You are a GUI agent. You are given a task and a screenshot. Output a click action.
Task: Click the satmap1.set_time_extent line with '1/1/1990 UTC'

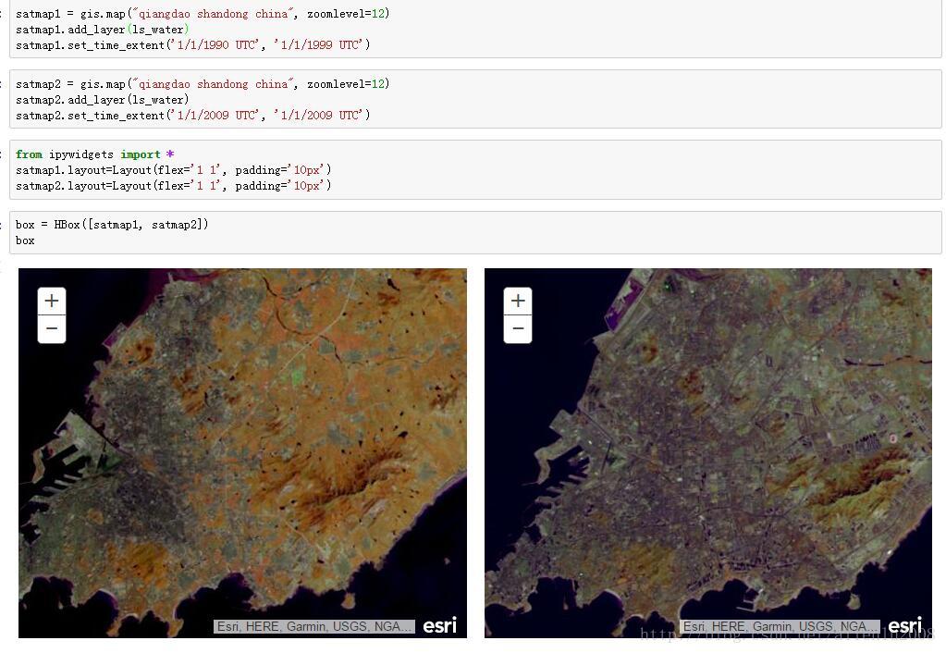point(193,44)
